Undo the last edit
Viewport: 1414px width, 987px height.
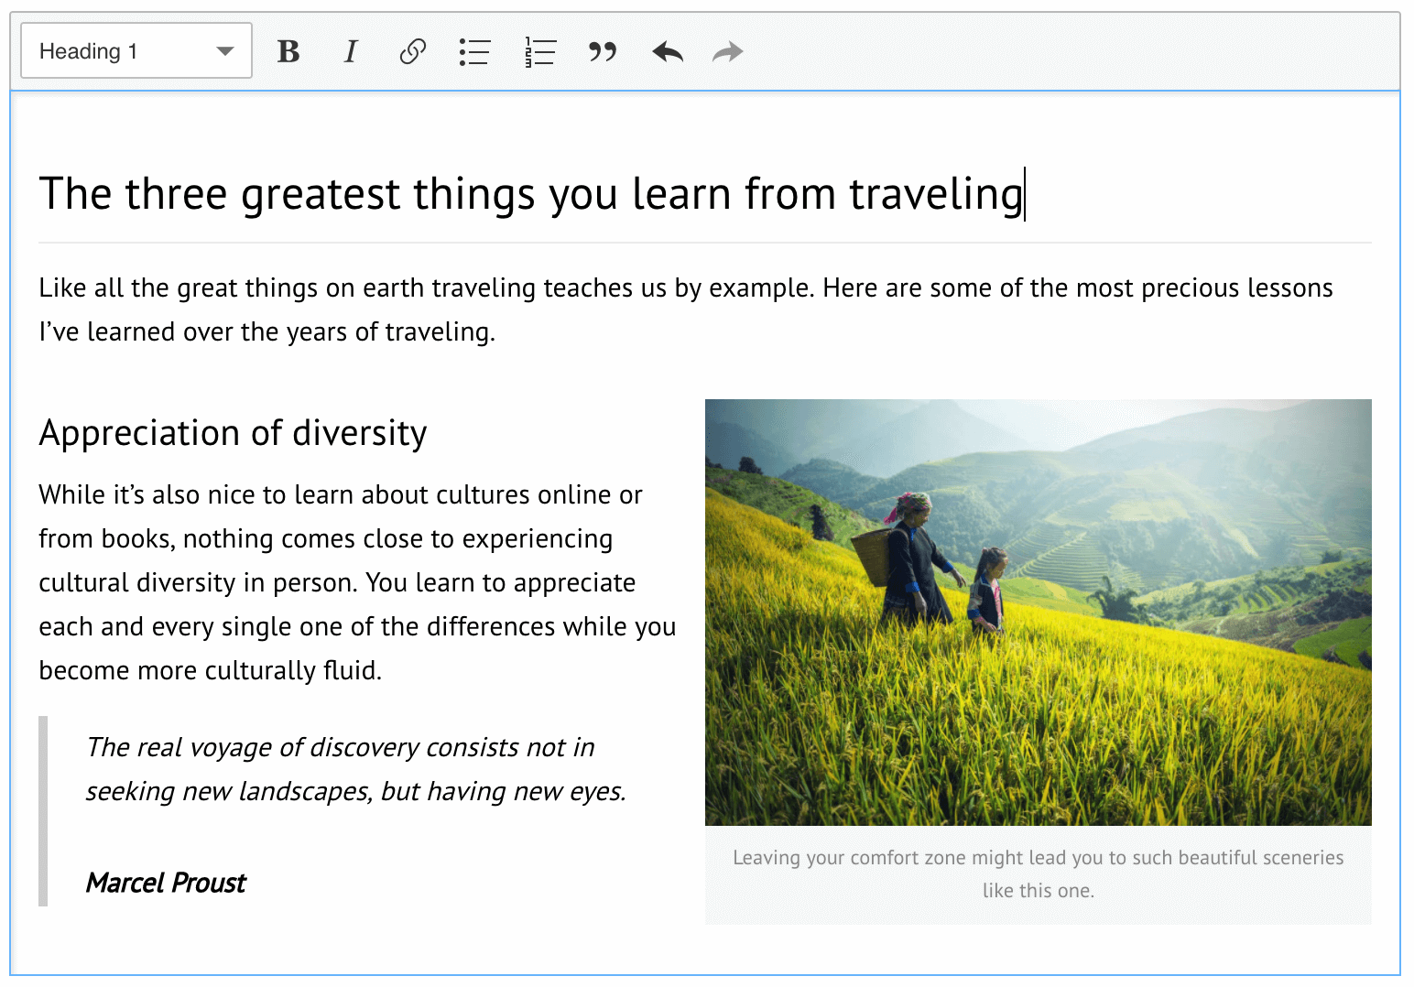tap(668, 52)
